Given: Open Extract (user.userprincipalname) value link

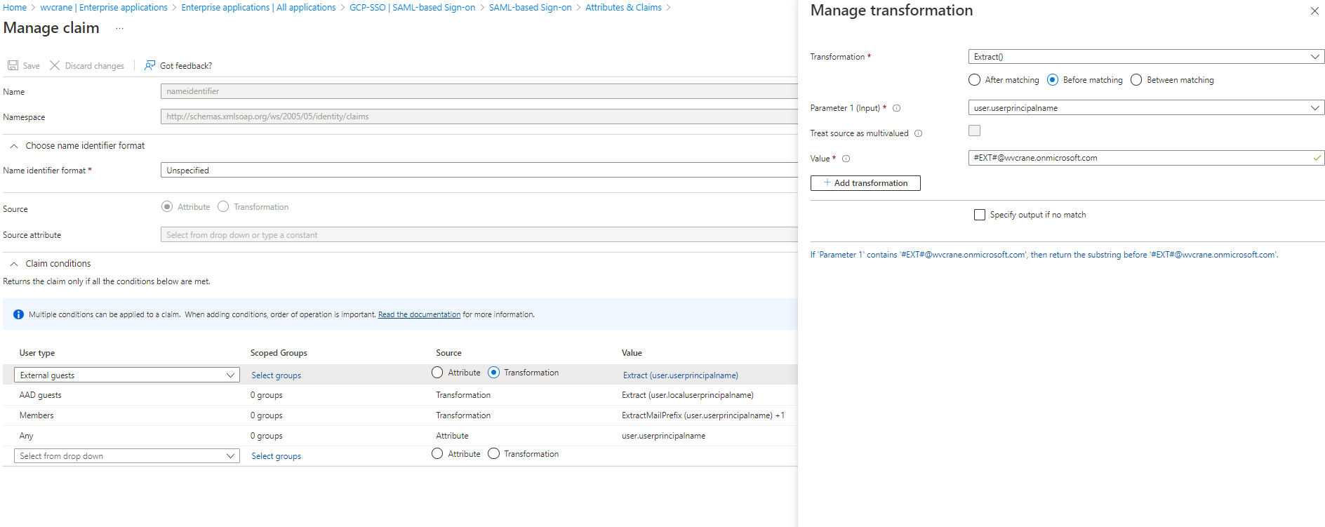Looking at the screenshot, I should click(x=680, y=375).
